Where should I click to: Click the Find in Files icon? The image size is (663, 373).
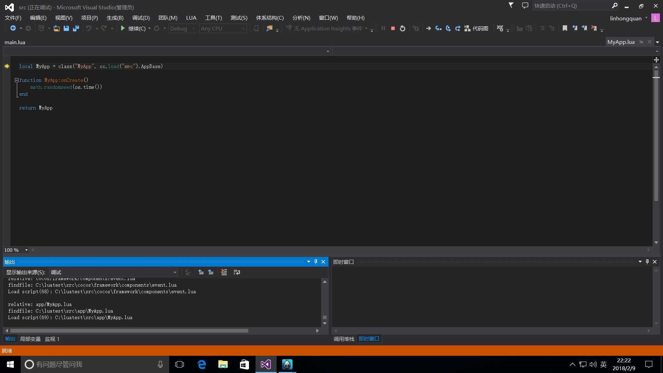[x=269, y=28]
